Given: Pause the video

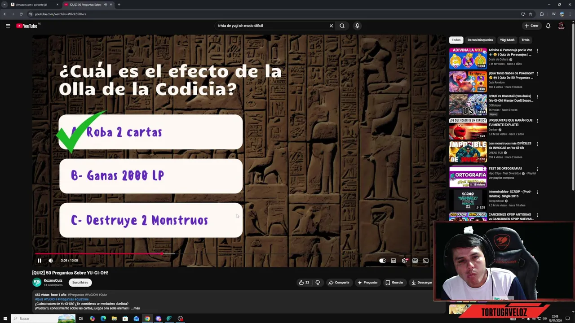Looking at the screenshot, I should (x=39, y=260).
